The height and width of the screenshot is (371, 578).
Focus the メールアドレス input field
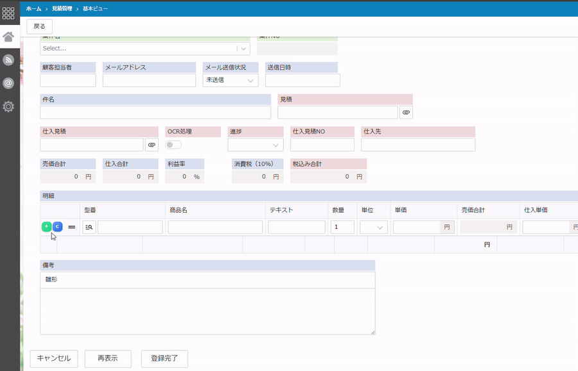(x=149, y=80)
